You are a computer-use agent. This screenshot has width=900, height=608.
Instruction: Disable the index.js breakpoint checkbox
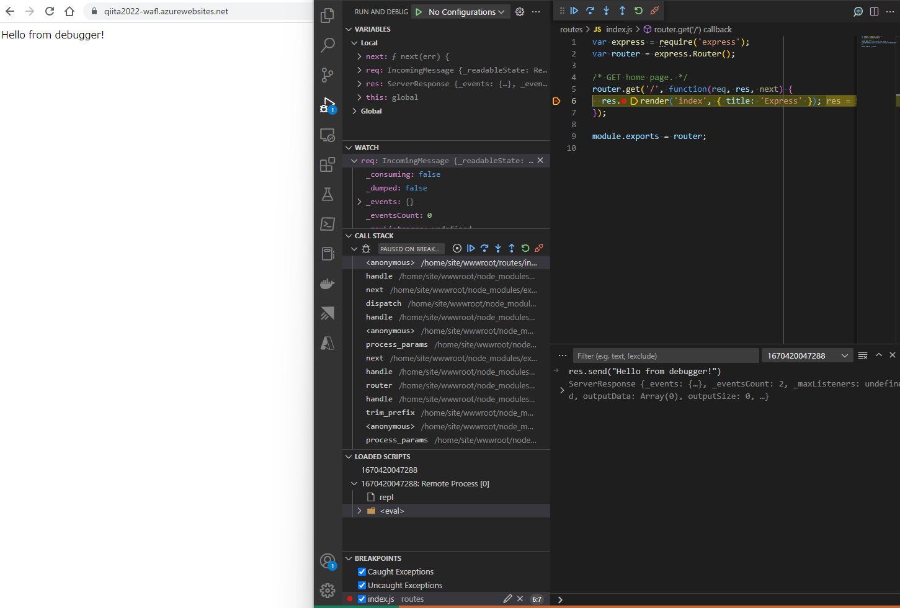pyautogui.click(x=362, y=599)
